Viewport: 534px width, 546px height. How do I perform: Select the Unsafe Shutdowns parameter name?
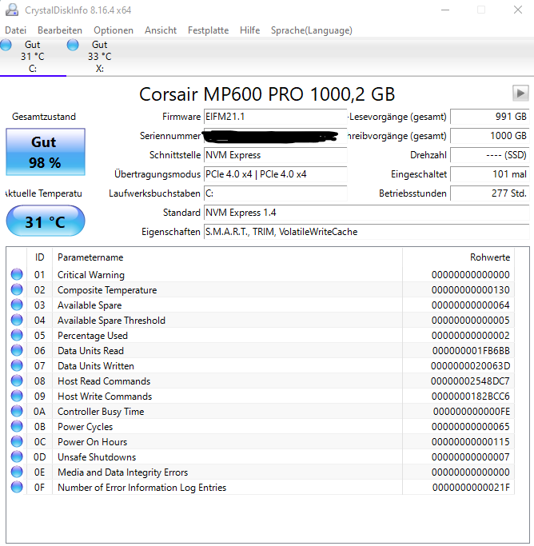[x=97, y=456]
